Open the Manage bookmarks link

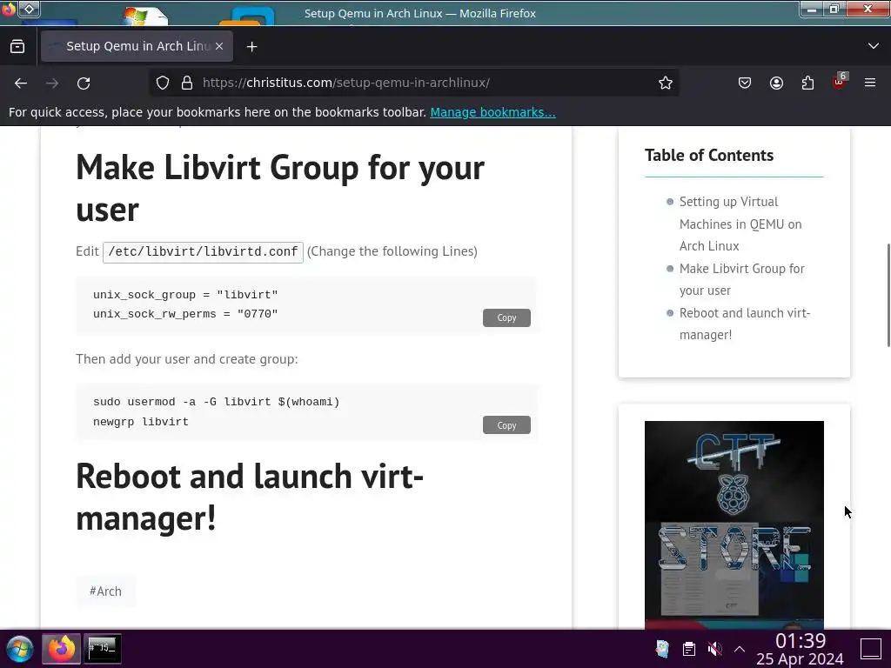click(492, 112)
